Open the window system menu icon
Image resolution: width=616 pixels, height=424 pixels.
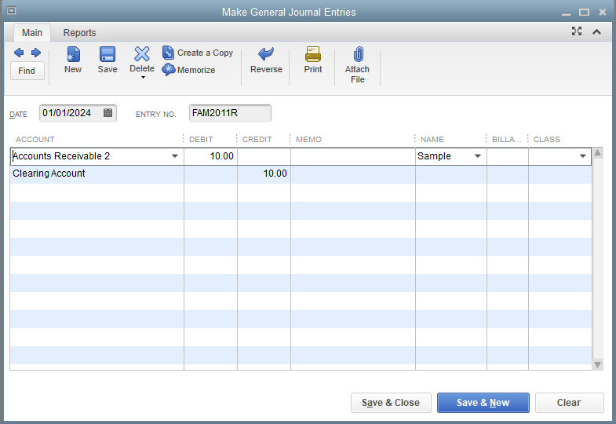click(12, 11)
